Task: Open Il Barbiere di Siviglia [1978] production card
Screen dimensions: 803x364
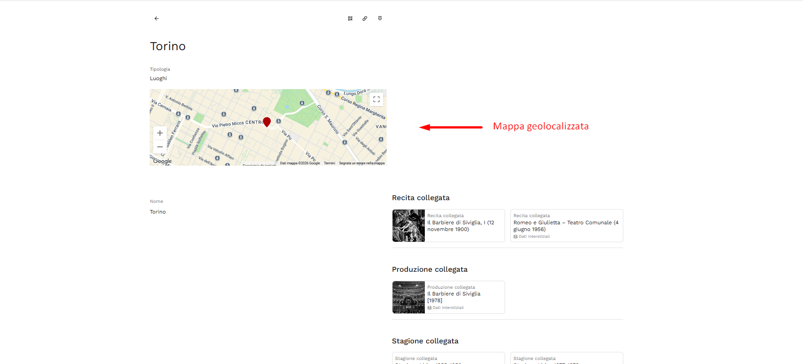Action: point(449,297)
